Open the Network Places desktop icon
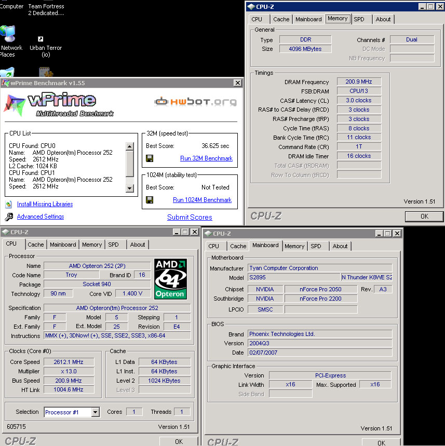This screenshot has width=445, height=446. tap(8, 34)
